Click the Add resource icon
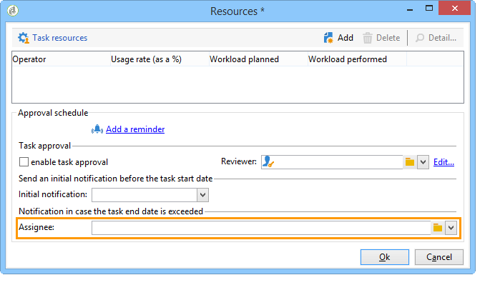 tap(328, 38)
